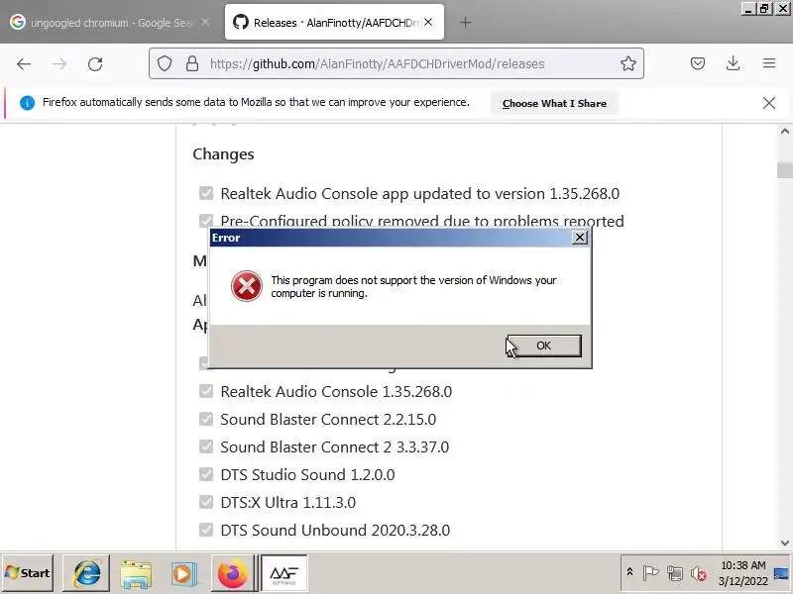Open Action Center flag icon in tray
This screenshot has width=793, height=594.
(651, 573)
